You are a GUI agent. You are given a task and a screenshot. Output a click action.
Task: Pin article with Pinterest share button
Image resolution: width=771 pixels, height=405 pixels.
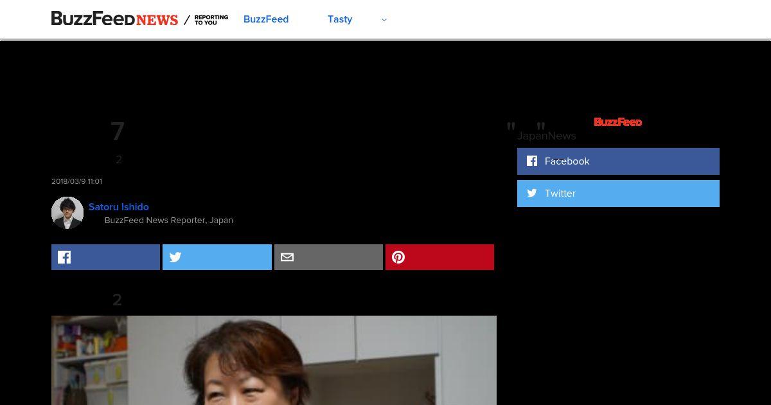(439, 257)
